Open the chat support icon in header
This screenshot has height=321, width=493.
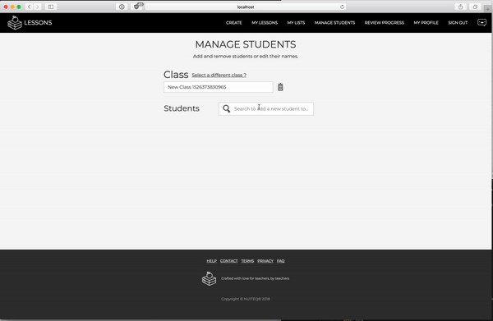pyautogui.click(x=482, y=23)
